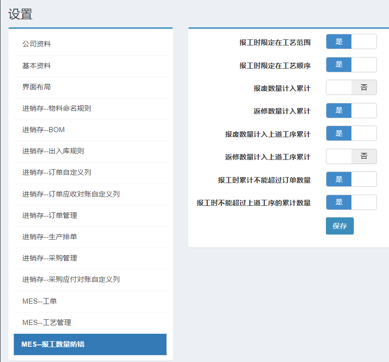Go to 界面布局 settings

[x=37, y=87]
